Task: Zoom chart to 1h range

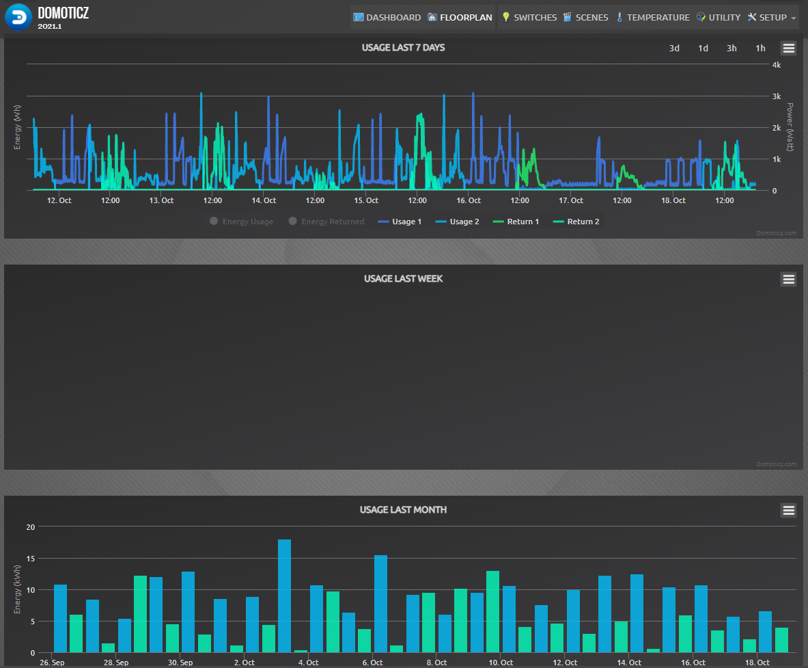Action: (x=761, y=49)
